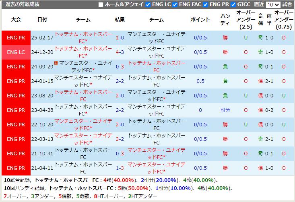This screenshot has width=295, height=202.
Task: Open the 直近 match count dropdown
Action: [273, 4]
